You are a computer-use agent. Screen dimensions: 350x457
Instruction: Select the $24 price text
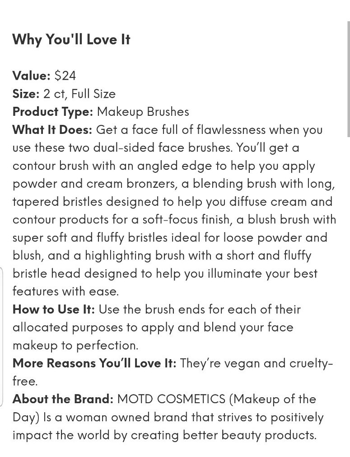click(x=65, y=76)
